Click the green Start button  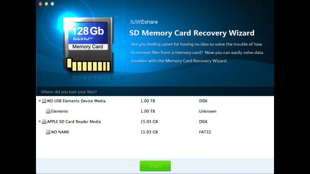[155, 166]
